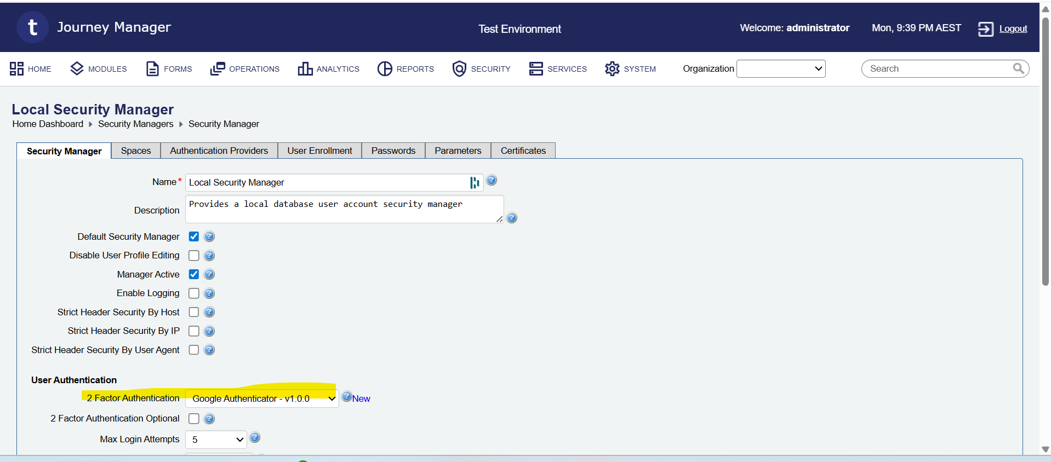Image resolution: width=1051 pixels, height=462 pixels.
Task: Open the Reports pie chart icon
Action: [x=385, y=68]
